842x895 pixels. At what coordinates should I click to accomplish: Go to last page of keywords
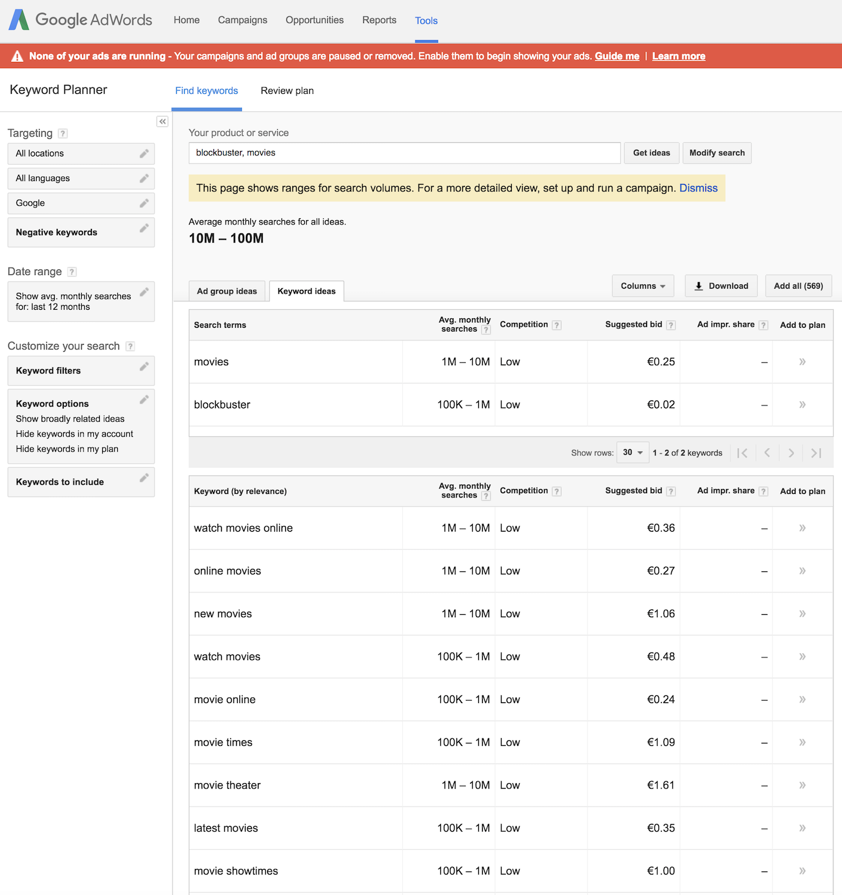816,453
